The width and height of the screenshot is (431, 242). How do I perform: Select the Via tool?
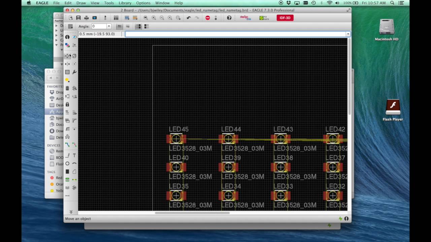tap(67, 180)
